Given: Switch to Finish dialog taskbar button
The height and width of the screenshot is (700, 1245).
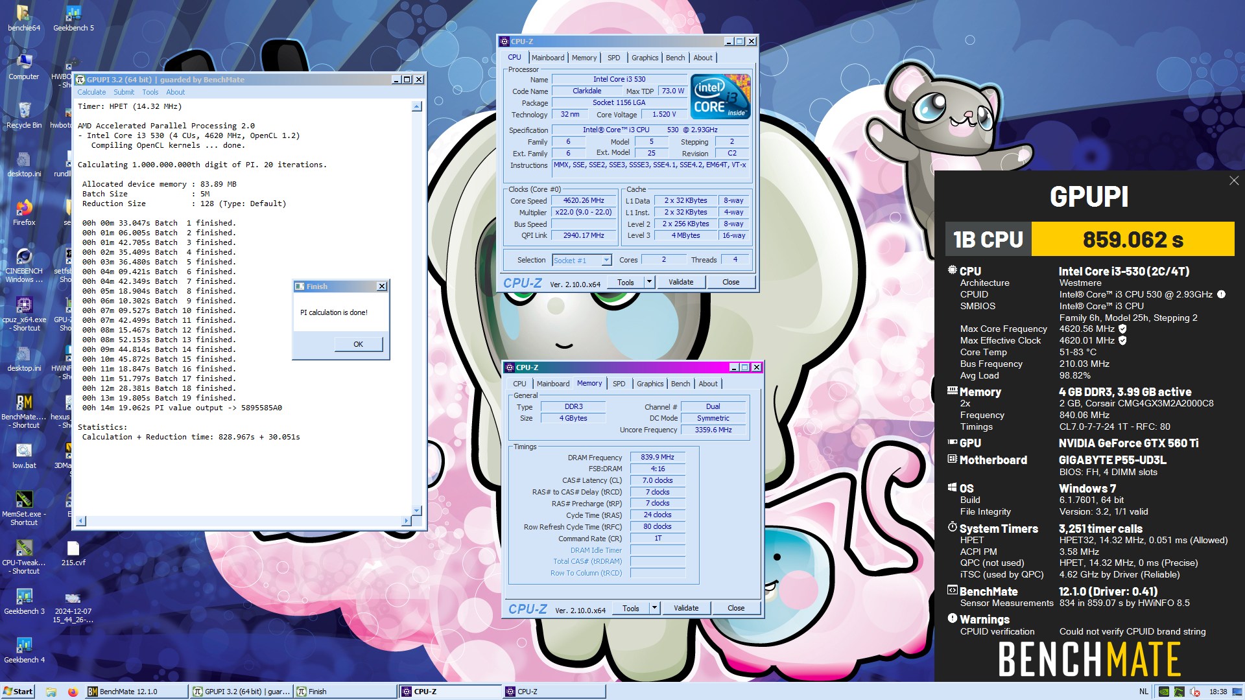Looking at the screenshot, I should [345, 692].
